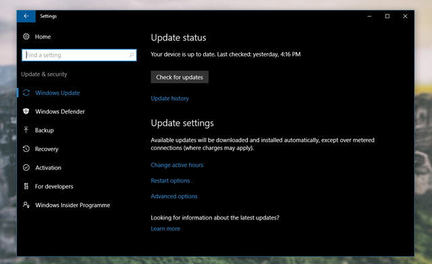
Task: Open the Home settings page
Action: click(43, 36)
